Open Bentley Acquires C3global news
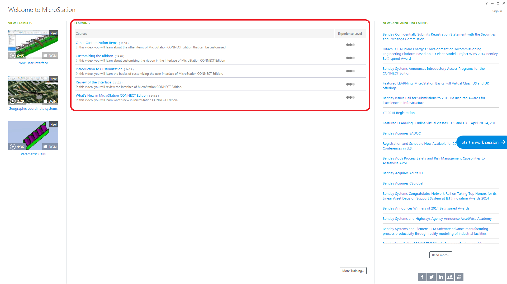This screenshot has height=284, width=507. [x=403, y=183]
